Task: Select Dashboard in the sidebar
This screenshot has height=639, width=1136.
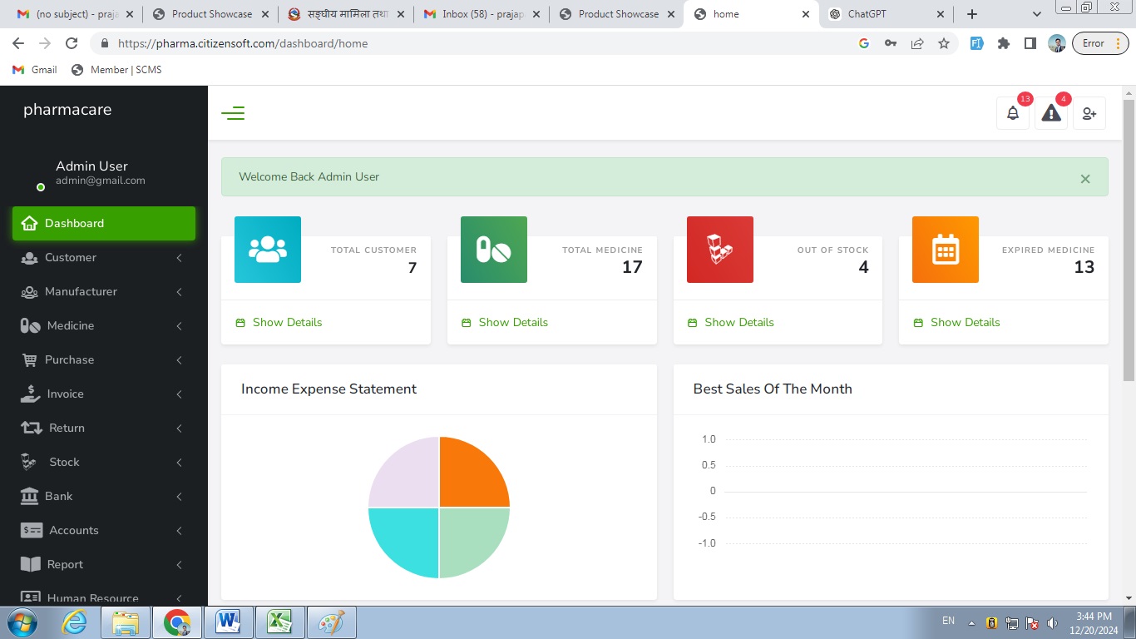Action: pyautogui.click(x=103, y=224)
